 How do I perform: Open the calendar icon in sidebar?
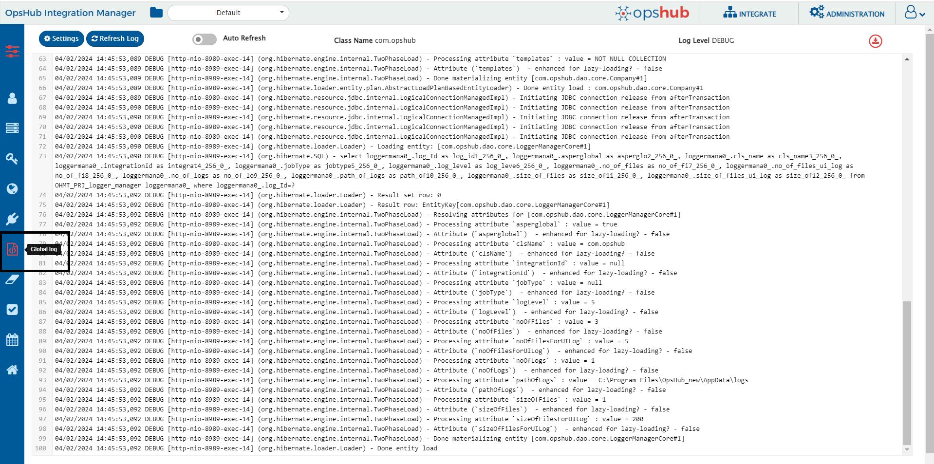tap(12, 340)
